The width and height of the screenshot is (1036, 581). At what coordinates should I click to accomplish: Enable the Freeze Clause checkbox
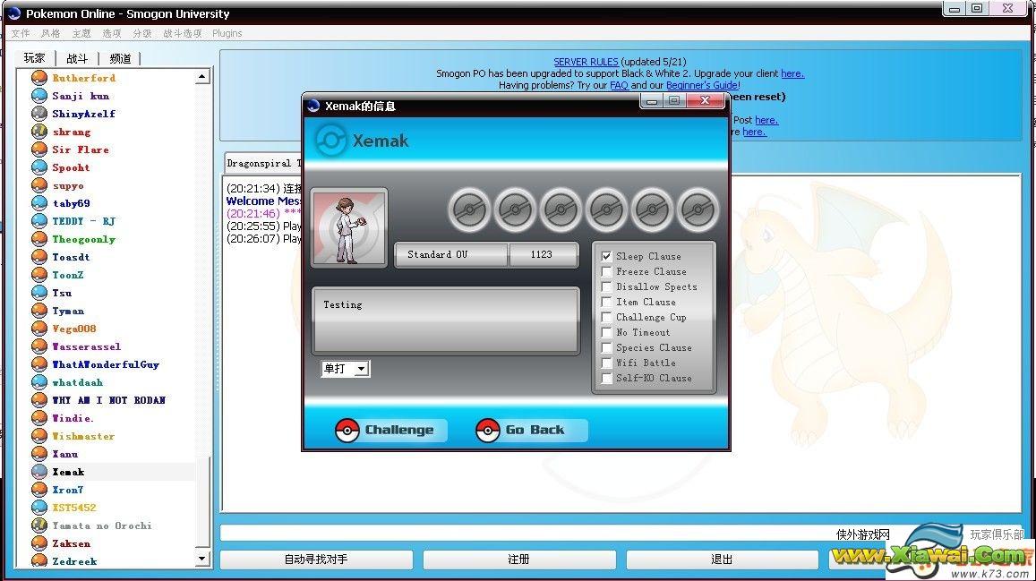(606, 271)
